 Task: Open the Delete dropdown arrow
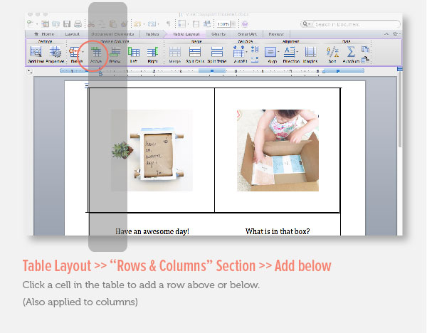click(83, 52)
